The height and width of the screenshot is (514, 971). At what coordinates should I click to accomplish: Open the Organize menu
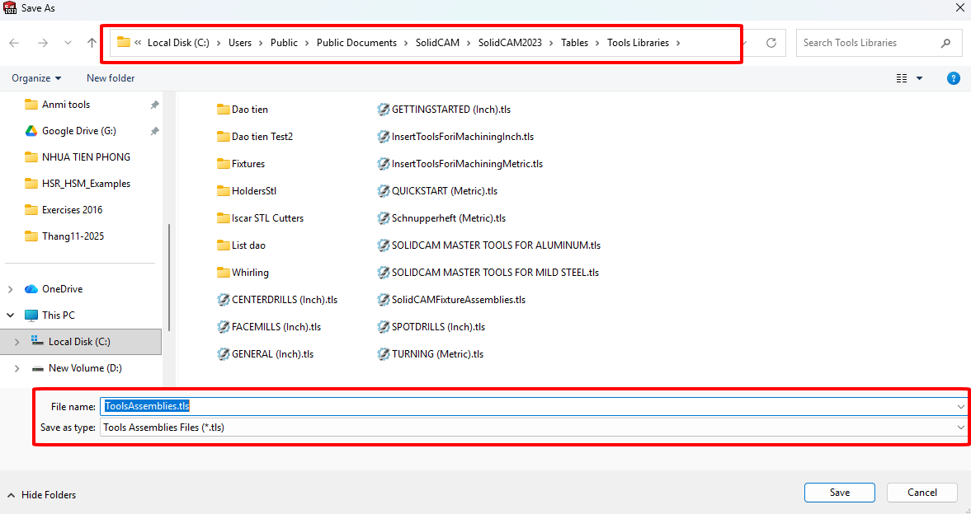coord(36,78)
